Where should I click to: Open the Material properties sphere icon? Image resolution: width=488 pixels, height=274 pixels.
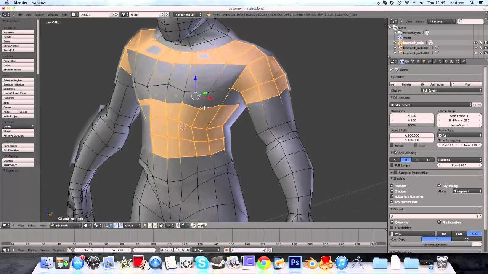pos(446,61)
